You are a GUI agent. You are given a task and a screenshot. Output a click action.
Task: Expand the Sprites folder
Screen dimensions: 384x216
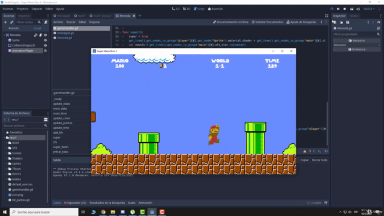click(7, 164)
